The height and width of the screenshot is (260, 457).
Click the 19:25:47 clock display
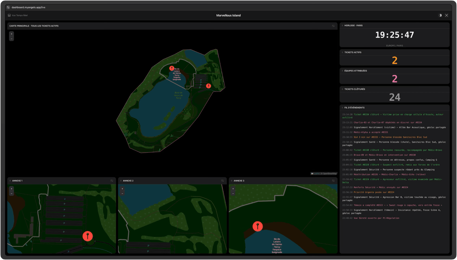394,35
